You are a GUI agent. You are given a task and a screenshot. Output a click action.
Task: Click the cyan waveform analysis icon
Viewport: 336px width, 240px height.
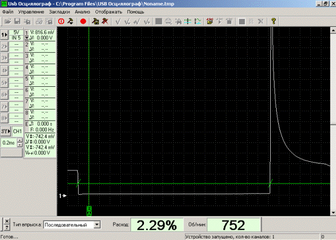197,21
